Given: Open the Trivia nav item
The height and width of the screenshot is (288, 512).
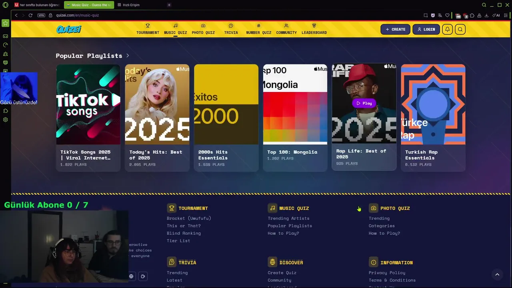Looking at the screenshot, I should pos(231,29).
